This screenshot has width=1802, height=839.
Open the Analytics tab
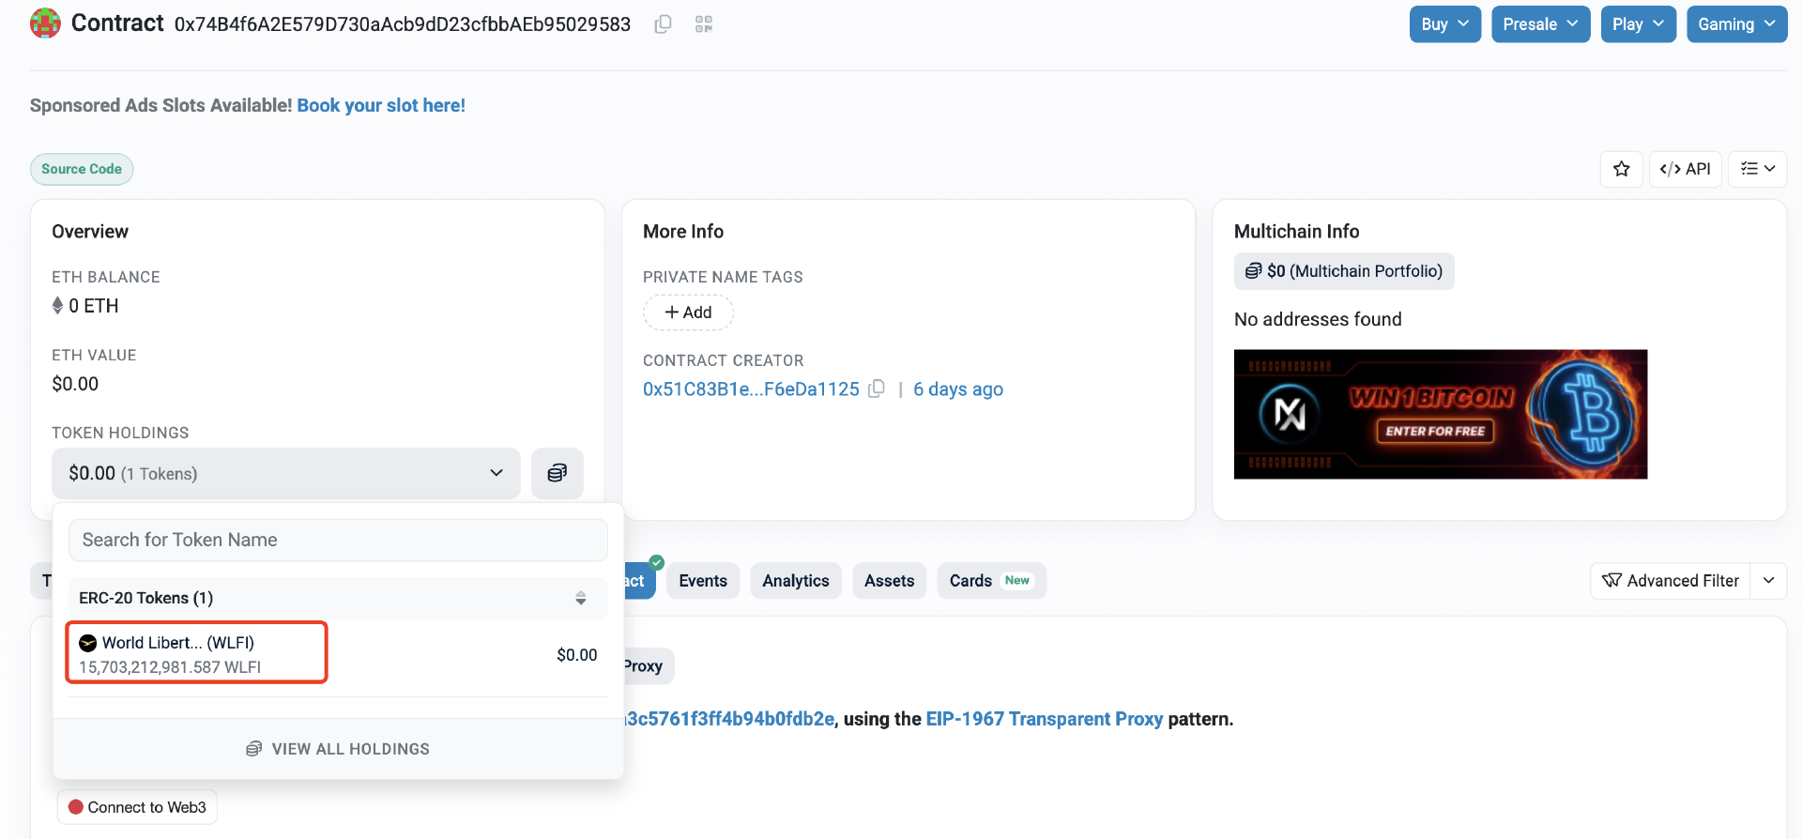click(x=795, y=581)
